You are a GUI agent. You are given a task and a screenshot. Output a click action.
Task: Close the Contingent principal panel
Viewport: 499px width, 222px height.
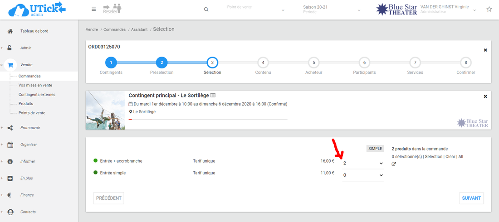tap(485, 97)
